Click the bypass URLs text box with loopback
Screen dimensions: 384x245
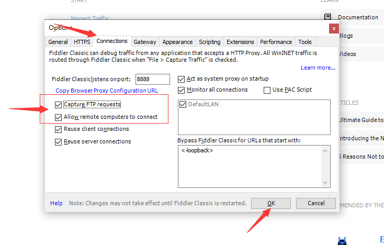tap(250, 166)
